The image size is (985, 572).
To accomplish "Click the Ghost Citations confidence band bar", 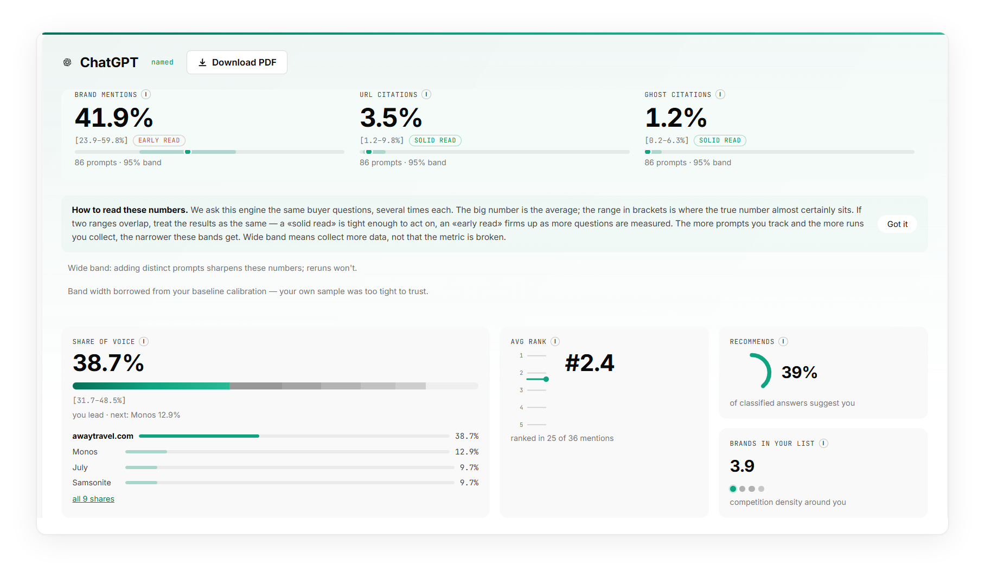I will [779, 152].
